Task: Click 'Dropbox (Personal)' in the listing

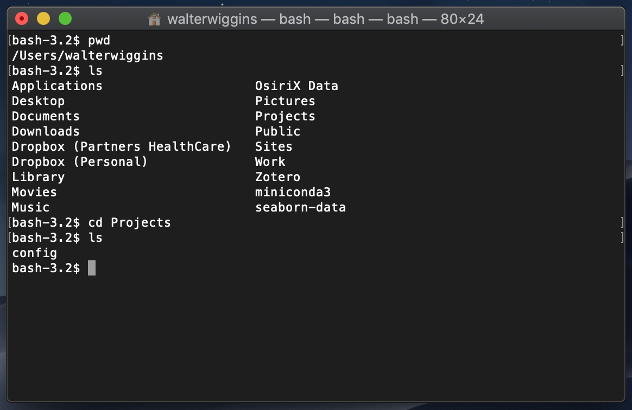Action: point(80,162)
